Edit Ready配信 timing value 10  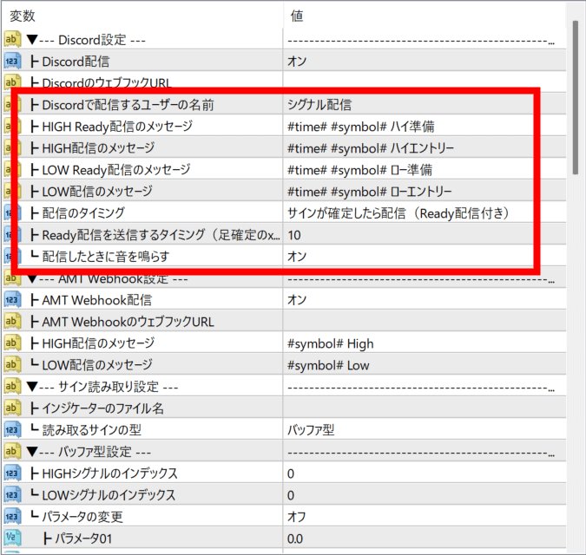tap(294, 235)
